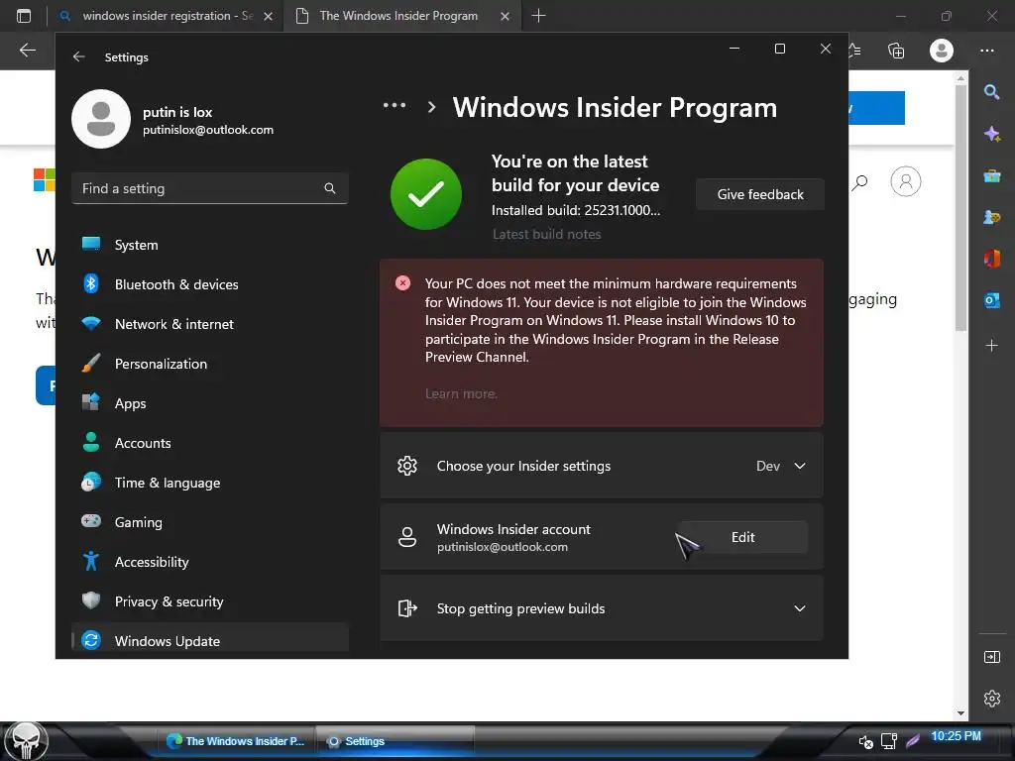The height and width of the screenshot is (761, 1015).
Task: Click the Give feedback button
Action: pos(760,194)
